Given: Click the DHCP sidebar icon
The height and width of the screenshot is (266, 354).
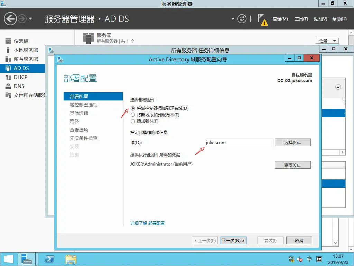Looking at the screenshot, I should click(8, 77).
